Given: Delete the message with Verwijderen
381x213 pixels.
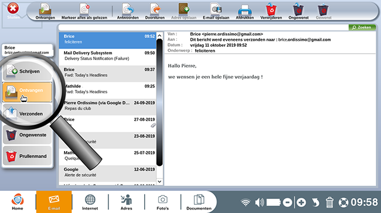Looking at the screenshot, I should coord(271,10).
